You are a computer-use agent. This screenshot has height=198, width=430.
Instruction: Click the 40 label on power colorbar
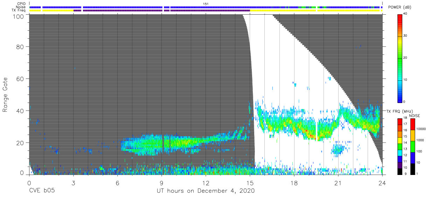click(x=405, y=14)
